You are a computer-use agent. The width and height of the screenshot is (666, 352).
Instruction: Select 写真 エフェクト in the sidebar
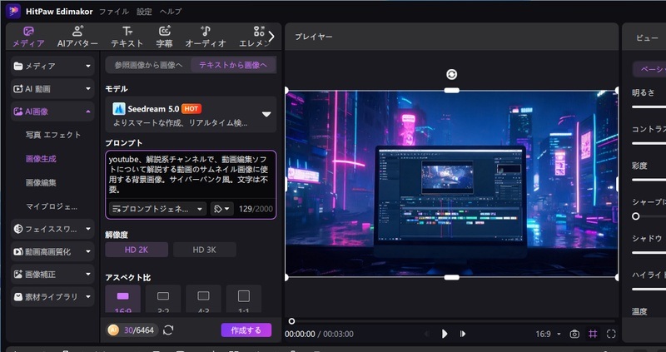click(53, 135)
